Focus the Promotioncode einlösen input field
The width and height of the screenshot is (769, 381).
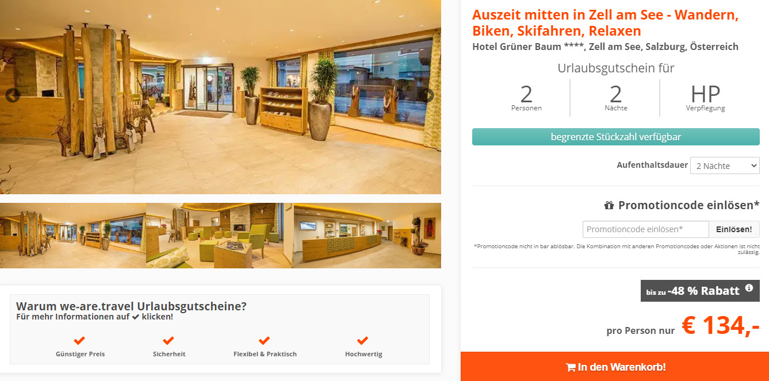[645, 229]
